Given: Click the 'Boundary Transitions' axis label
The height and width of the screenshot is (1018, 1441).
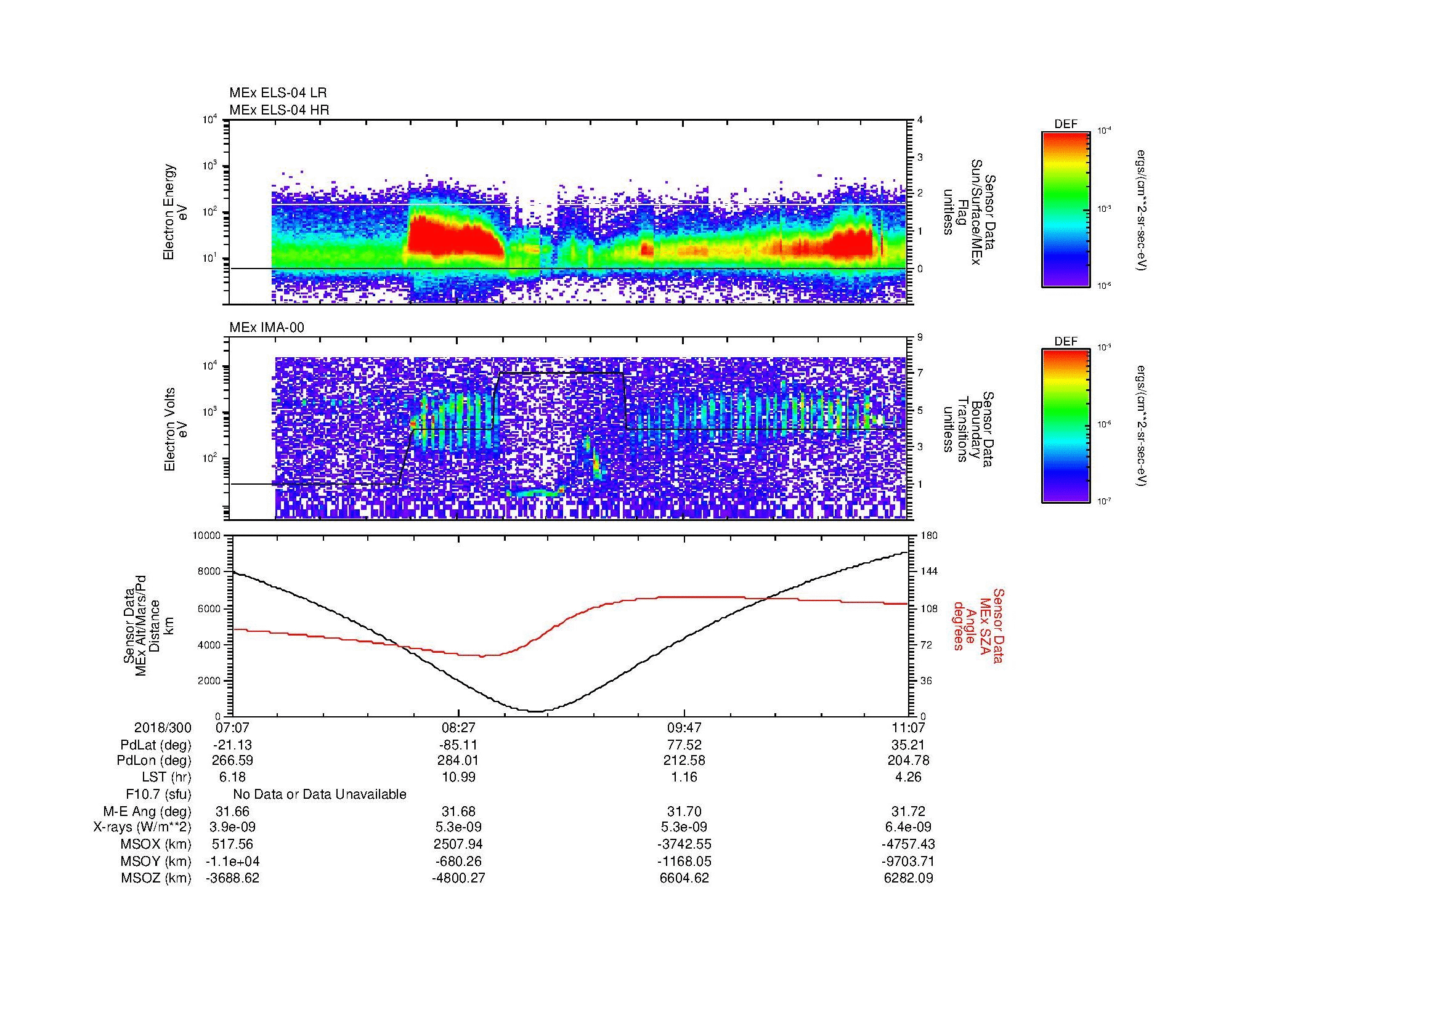Looking at the screenshot, I should click(x=968, y=429).
